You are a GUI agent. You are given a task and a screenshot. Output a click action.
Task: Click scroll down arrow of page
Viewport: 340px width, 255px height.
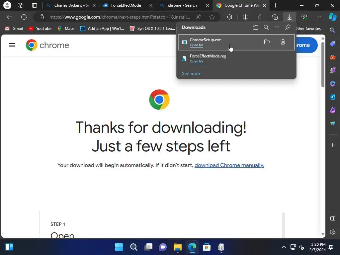pos(323,234)
